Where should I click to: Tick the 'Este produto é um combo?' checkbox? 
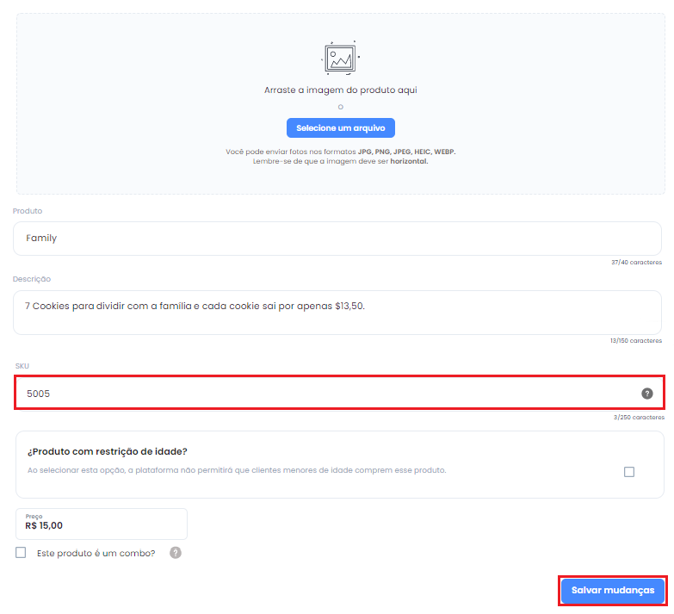point(21,553)
